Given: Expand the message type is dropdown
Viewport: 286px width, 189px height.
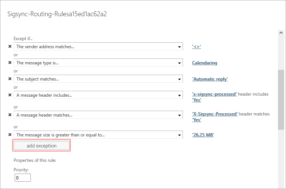Looking at the screenshot, I should 179,63.
